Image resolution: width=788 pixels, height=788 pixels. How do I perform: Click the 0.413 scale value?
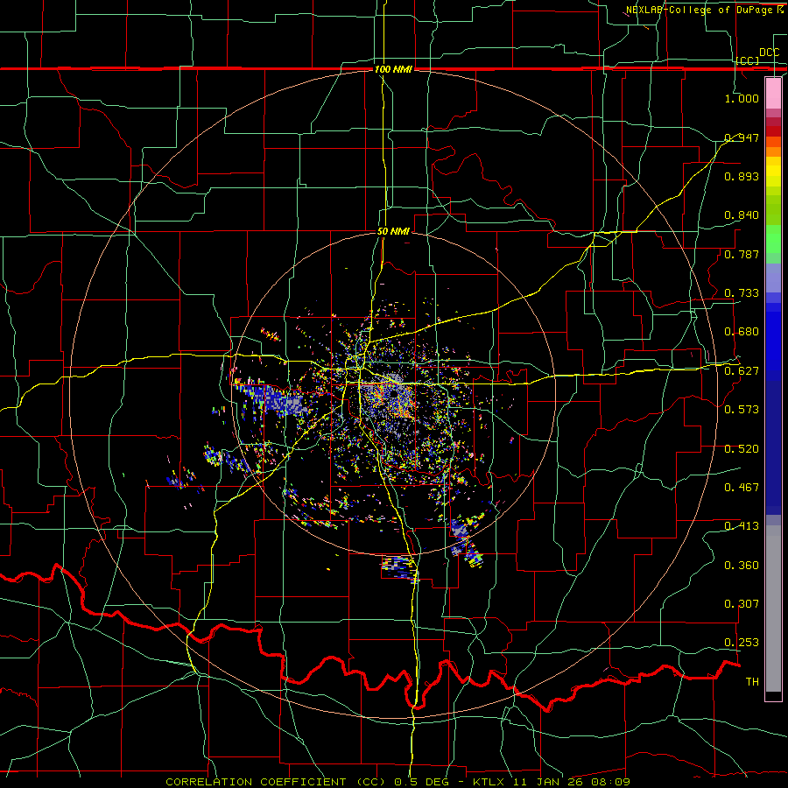742,526
